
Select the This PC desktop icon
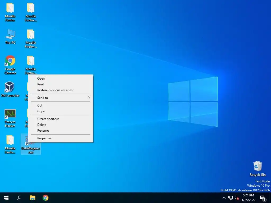coord(10,36)
